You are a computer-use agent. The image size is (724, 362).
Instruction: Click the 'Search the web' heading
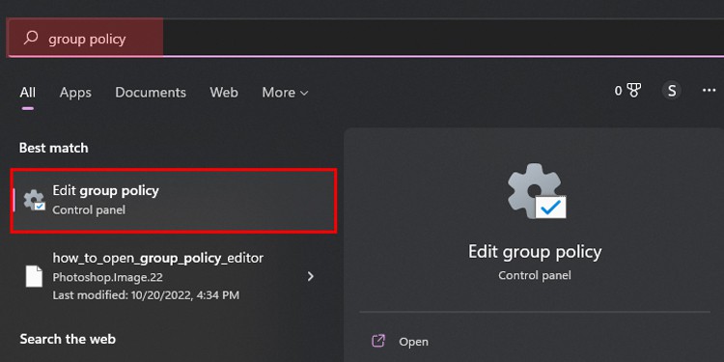(x=68, y=339)
